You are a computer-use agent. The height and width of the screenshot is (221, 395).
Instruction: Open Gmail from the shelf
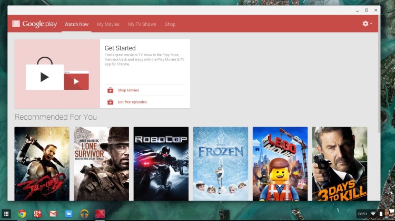click(x=53, y=214)
